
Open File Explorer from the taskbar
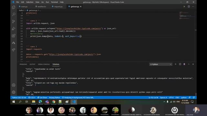tap(34, 102)
